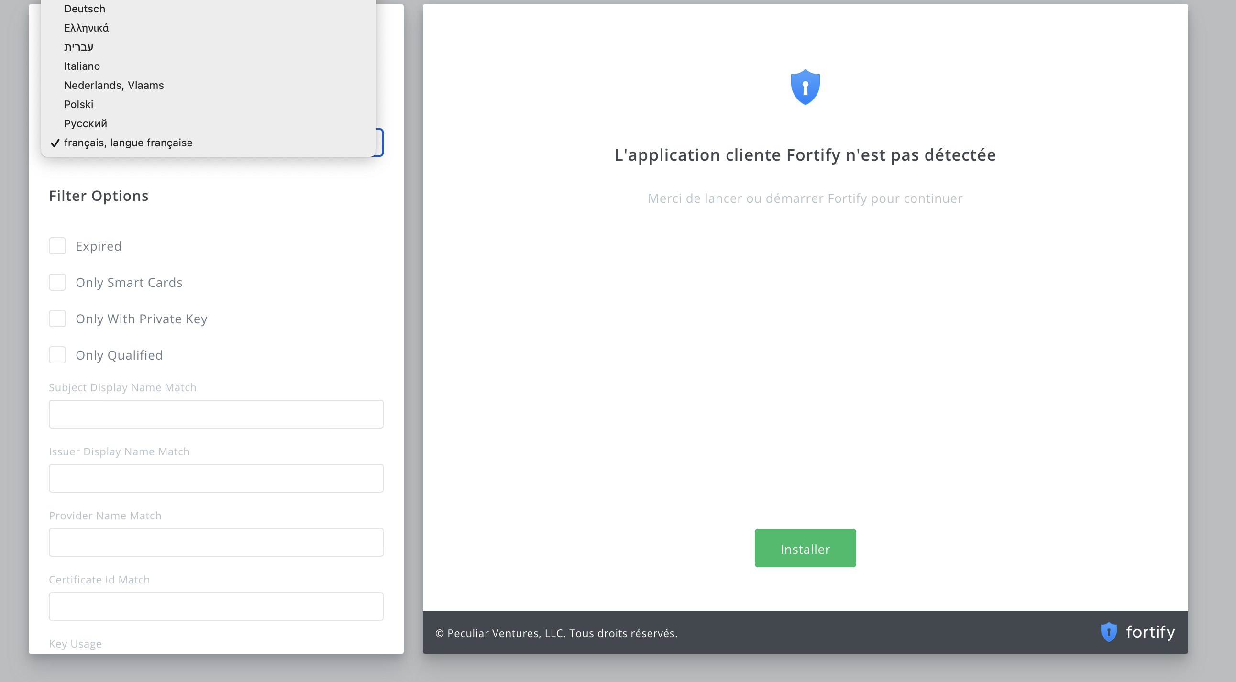The image size is (1236, 682).
Task: Select Nederlands, Vlaams language entry
Action: coord(114,85)
